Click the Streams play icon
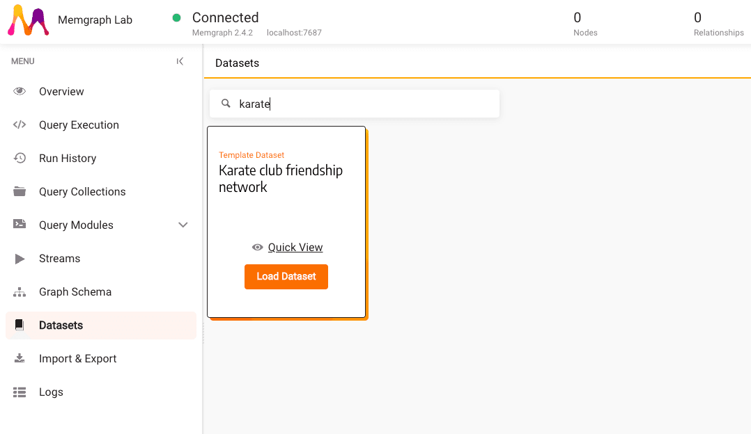 coord(20,258)
